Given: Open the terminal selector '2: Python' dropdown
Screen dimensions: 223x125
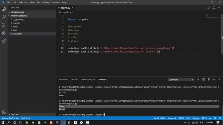Looking at the screenshot, I should pos(181,80).
